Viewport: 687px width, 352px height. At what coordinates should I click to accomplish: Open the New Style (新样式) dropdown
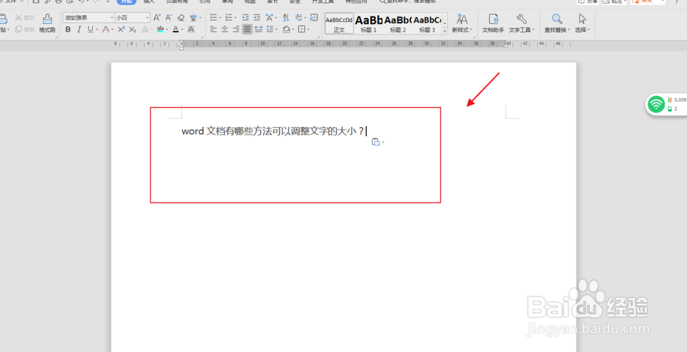(x=462, y=23)
